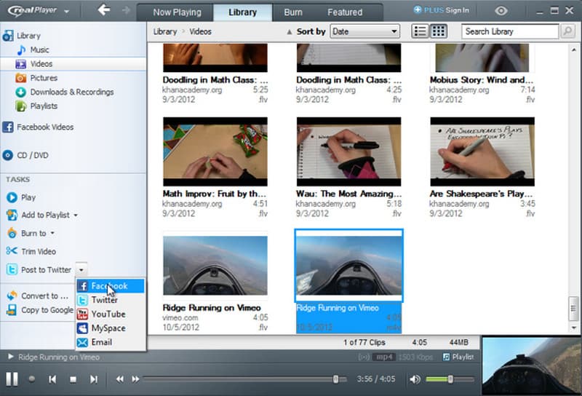This screenshot has width=582, height=396.
Task: Click the back arrow navigation icon
Action: click(x=104, y=10)
